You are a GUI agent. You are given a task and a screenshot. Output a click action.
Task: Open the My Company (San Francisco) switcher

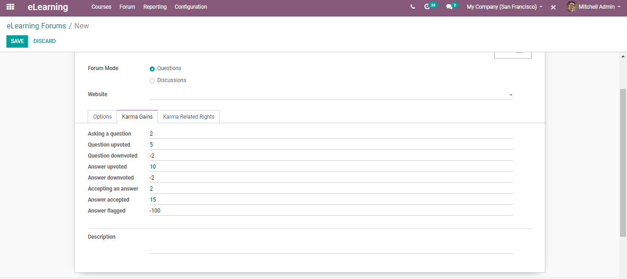[504, 7]
